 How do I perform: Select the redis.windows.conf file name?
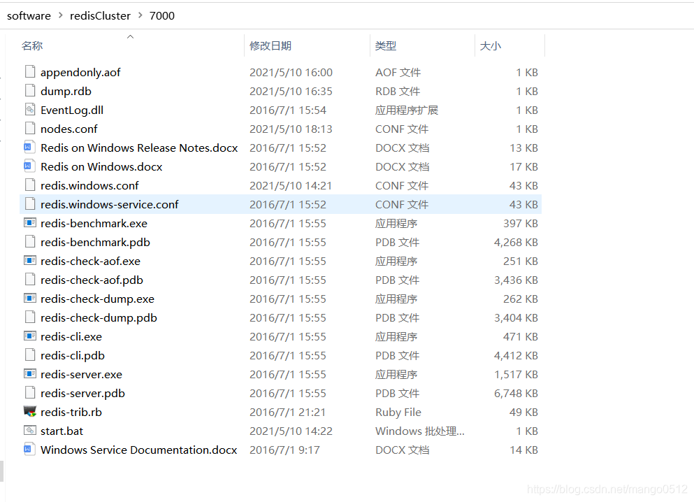tap(90, 185)
